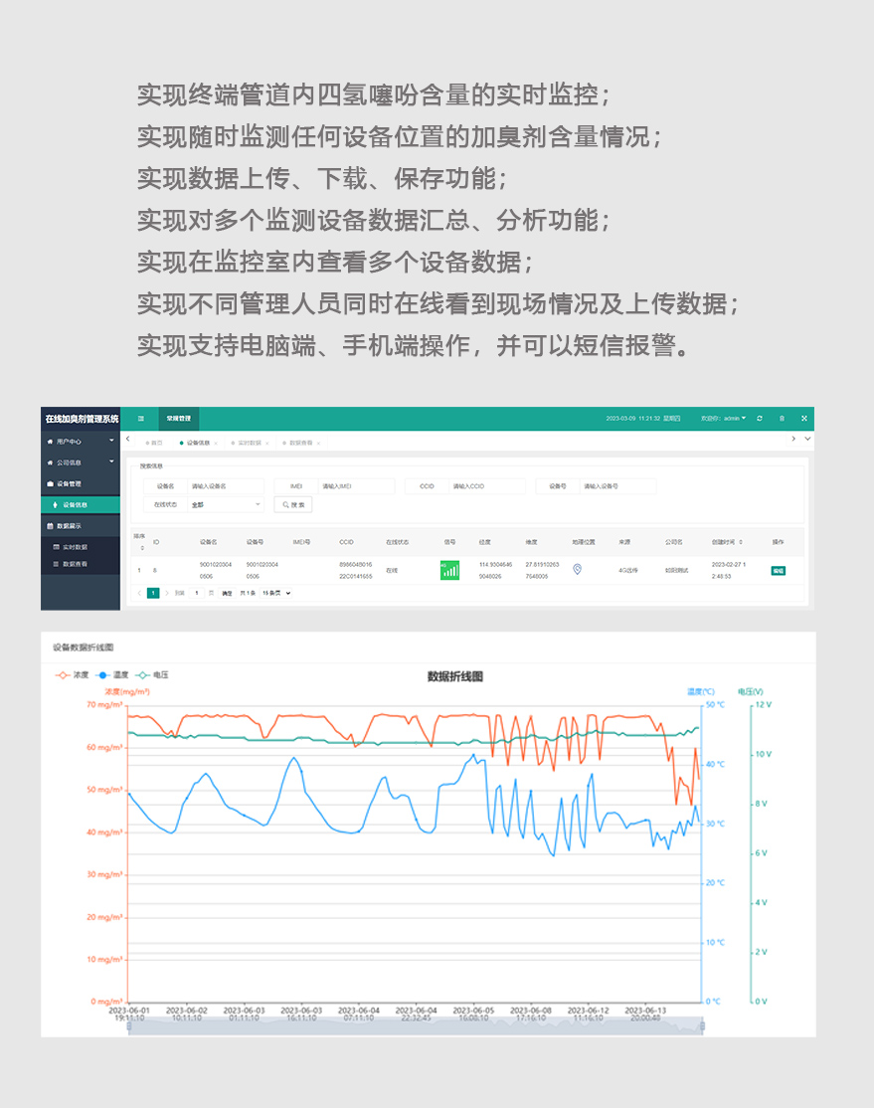Click the fullscreen icon in top bar

tap(804, 419)
